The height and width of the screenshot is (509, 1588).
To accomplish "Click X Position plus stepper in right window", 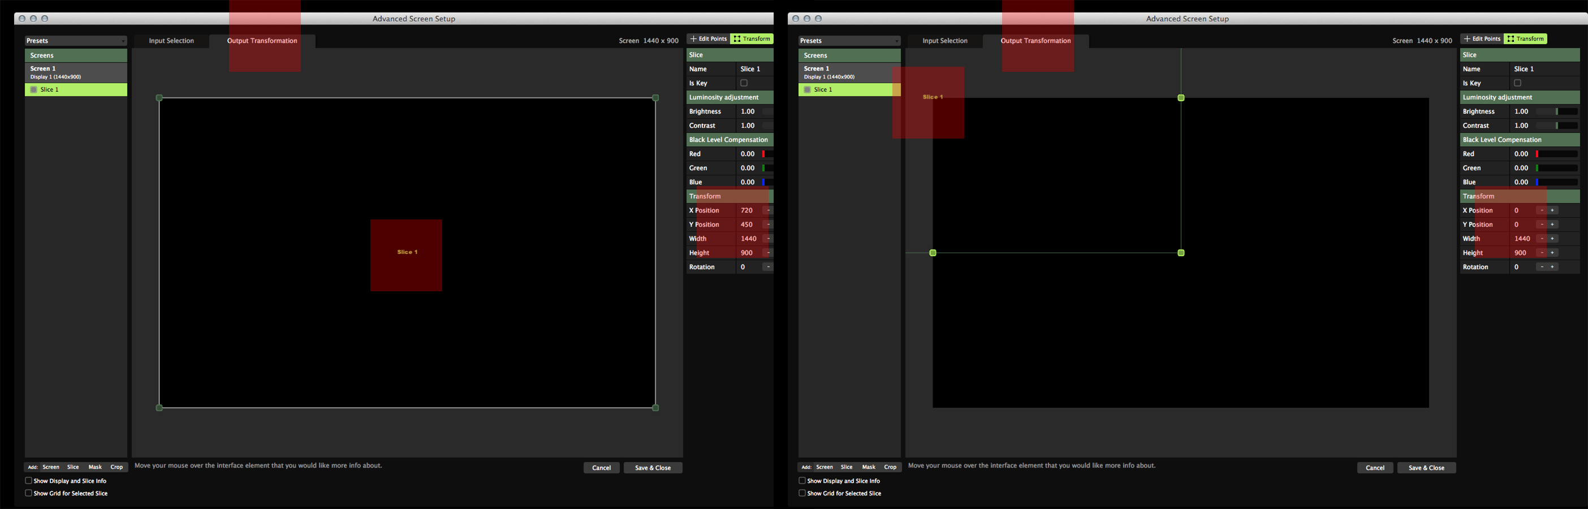I will [x=1552, y=211].
